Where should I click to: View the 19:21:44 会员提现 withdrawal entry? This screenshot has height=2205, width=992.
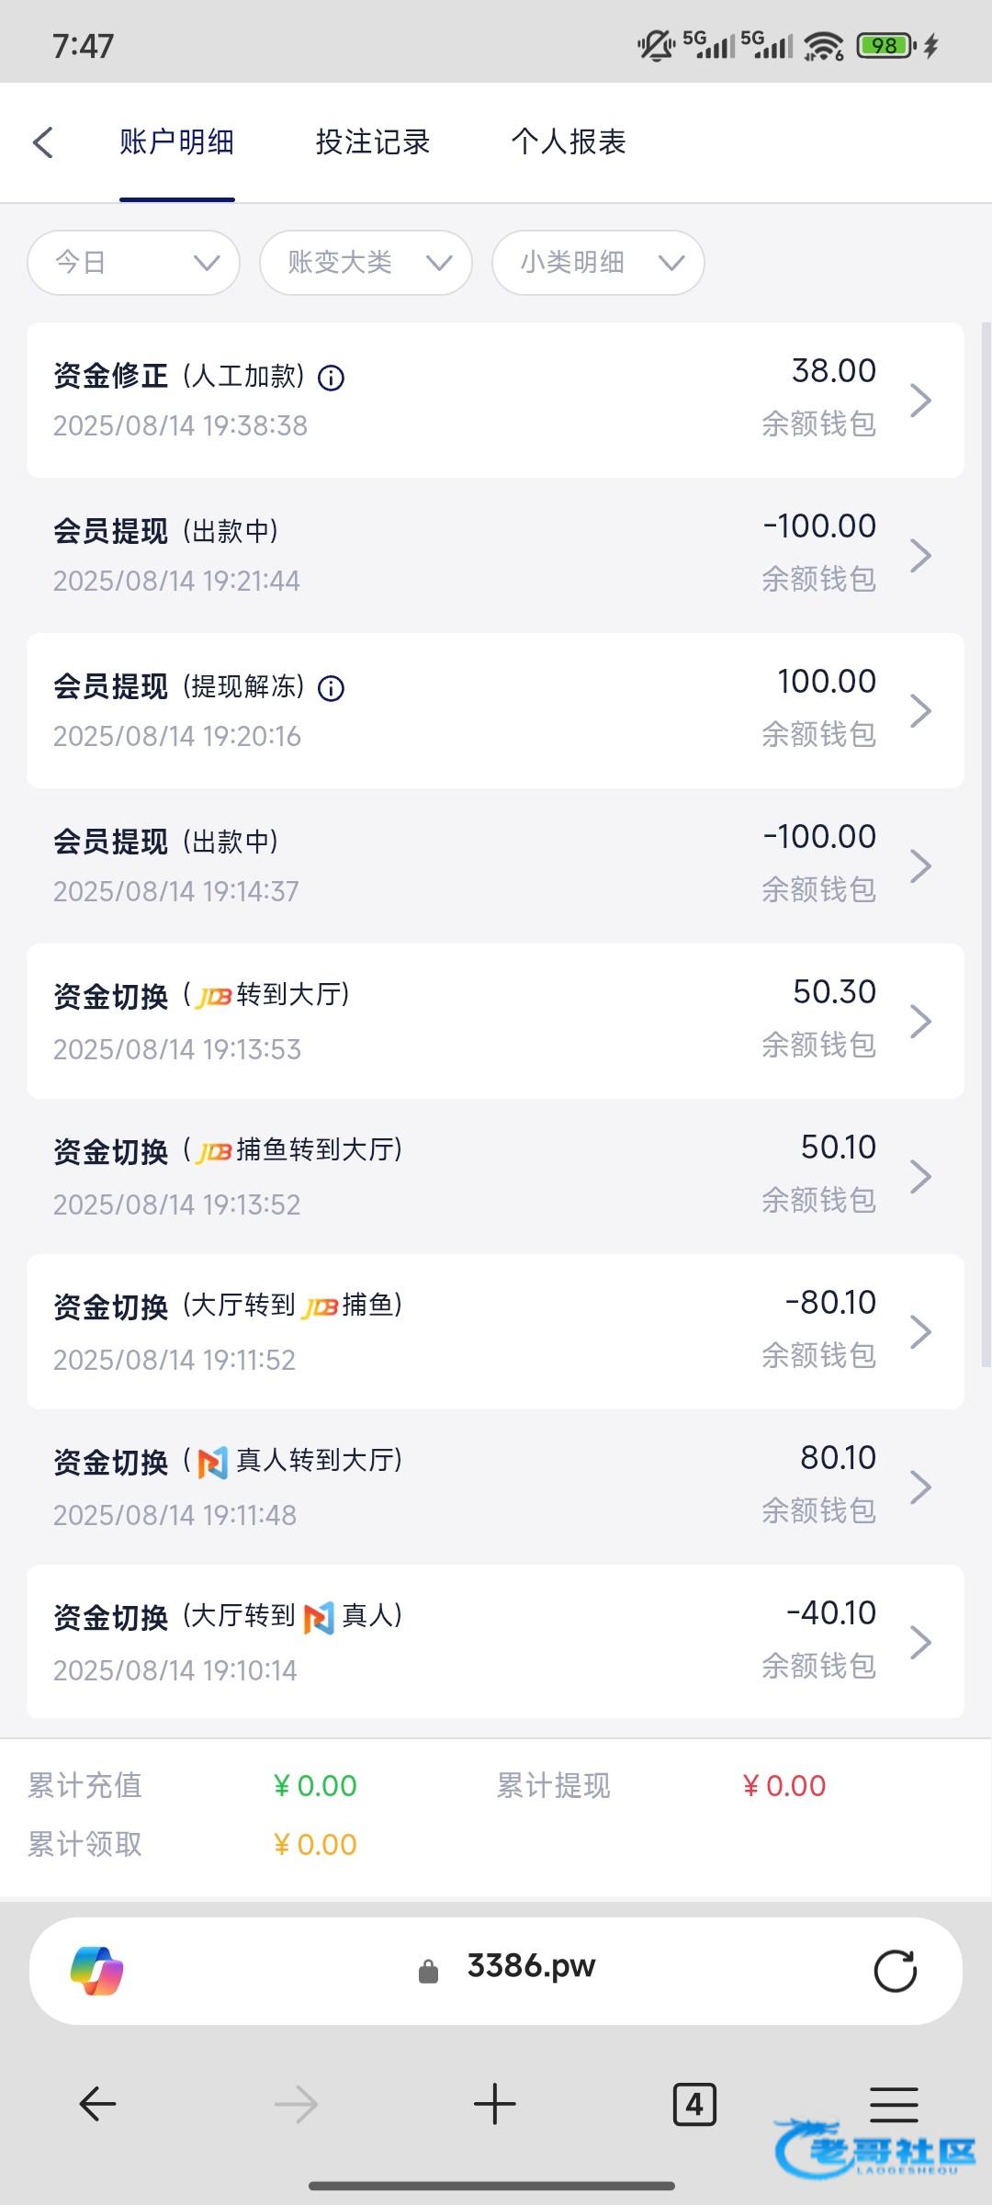[x=495, y=555]
